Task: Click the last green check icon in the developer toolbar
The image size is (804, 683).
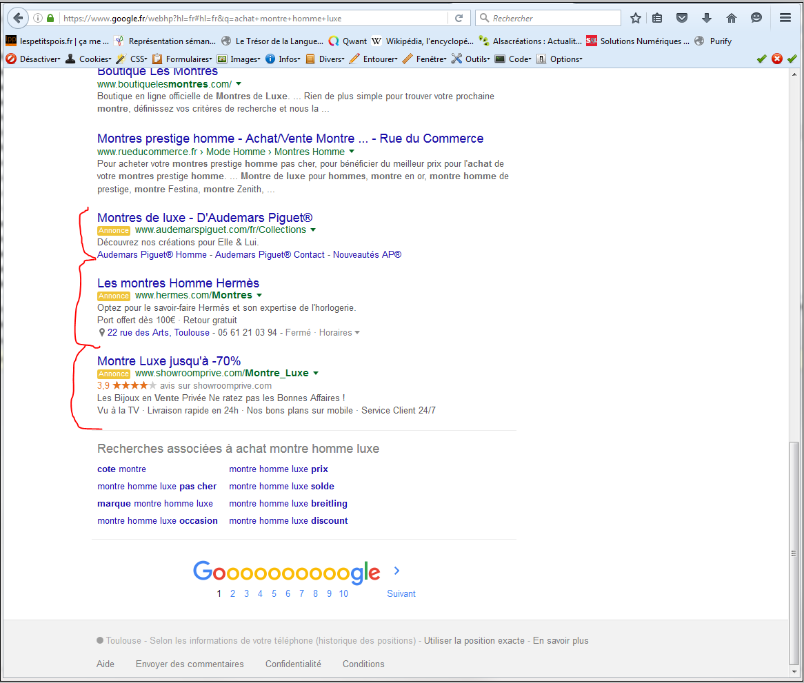Action: pos(792,59)
